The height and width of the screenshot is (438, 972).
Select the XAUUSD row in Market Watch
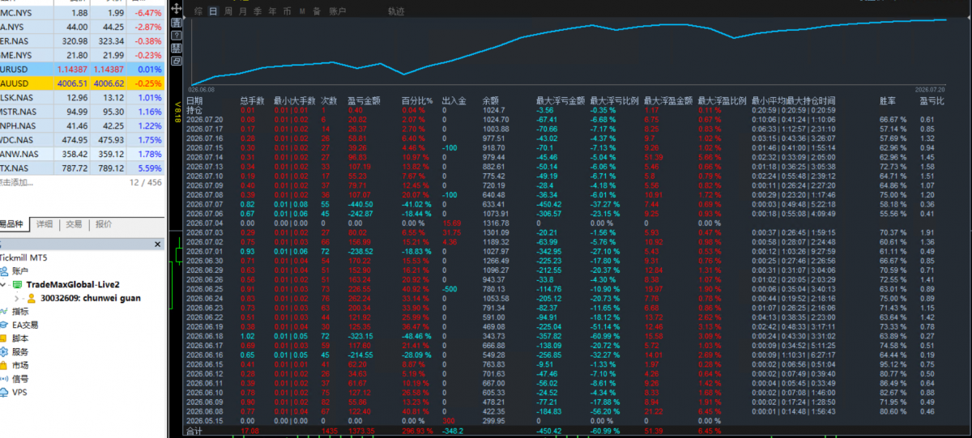coord(82,83)
